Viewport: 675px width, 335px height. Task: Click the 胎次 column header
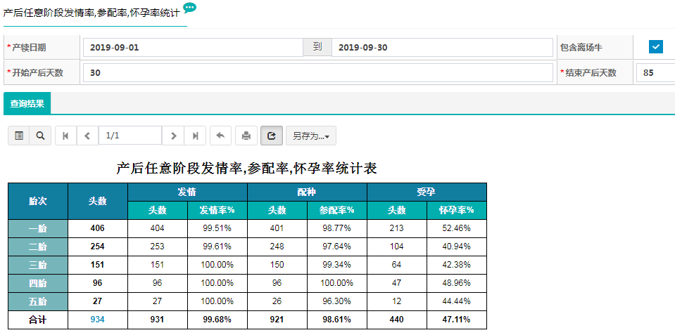(x=38, y=201)
